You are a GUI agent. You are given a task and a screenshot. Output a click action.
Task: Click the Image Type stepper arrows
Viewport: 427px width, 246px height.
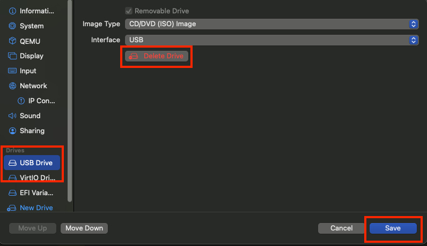[x=414, y=24]
